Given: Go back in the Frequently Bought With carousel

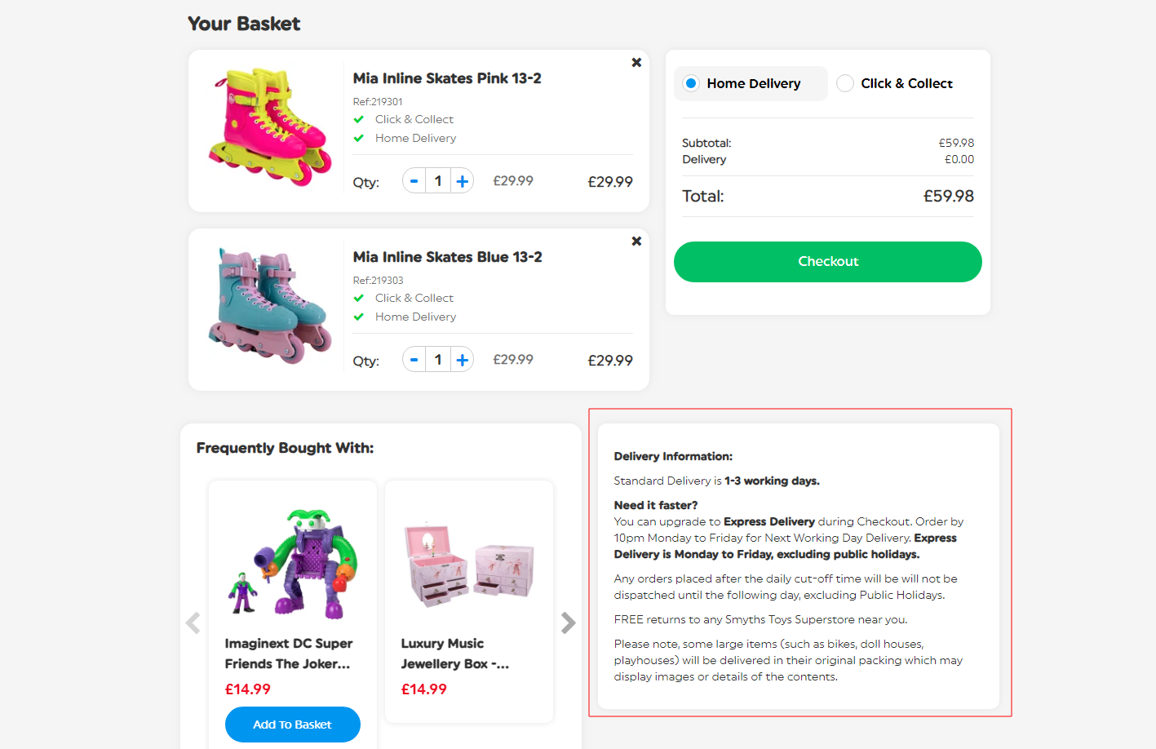Looking at the screenshot, I should 193,623.
